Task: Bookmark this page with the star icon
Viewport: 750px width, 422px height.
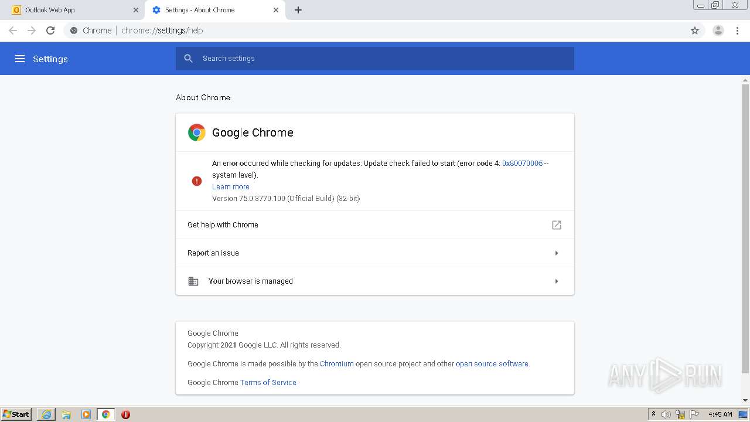Action: 695,30
